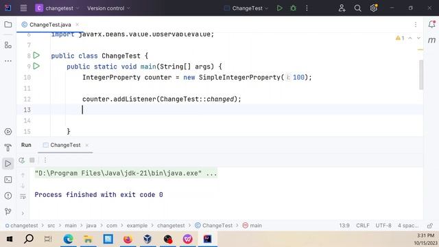Open the Git tool window
Screen dimensions: 439x247
[8, 211]
